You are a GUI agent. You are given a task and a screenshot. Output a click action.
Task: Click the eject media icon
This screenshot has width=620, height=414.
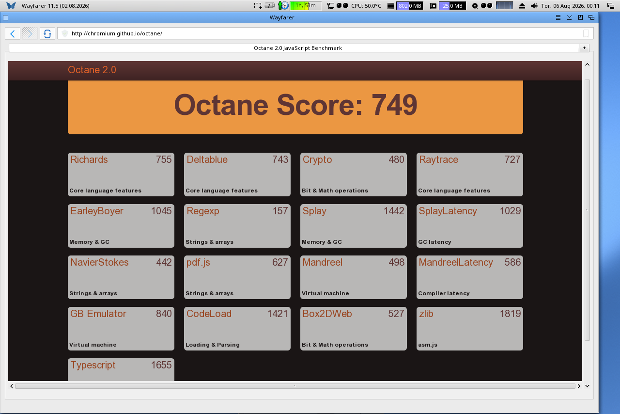pos(522,6)
